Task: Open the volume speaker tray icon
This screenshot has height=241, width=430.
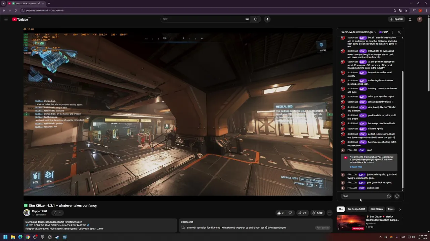Action: click(414, 237)
